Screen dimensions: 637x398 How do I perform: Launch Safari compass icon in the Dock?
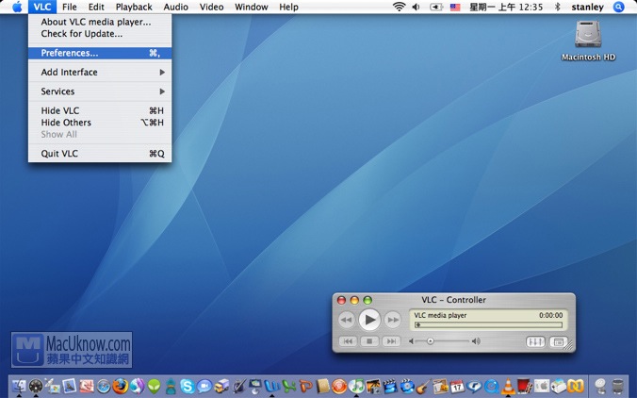[104, 387]
